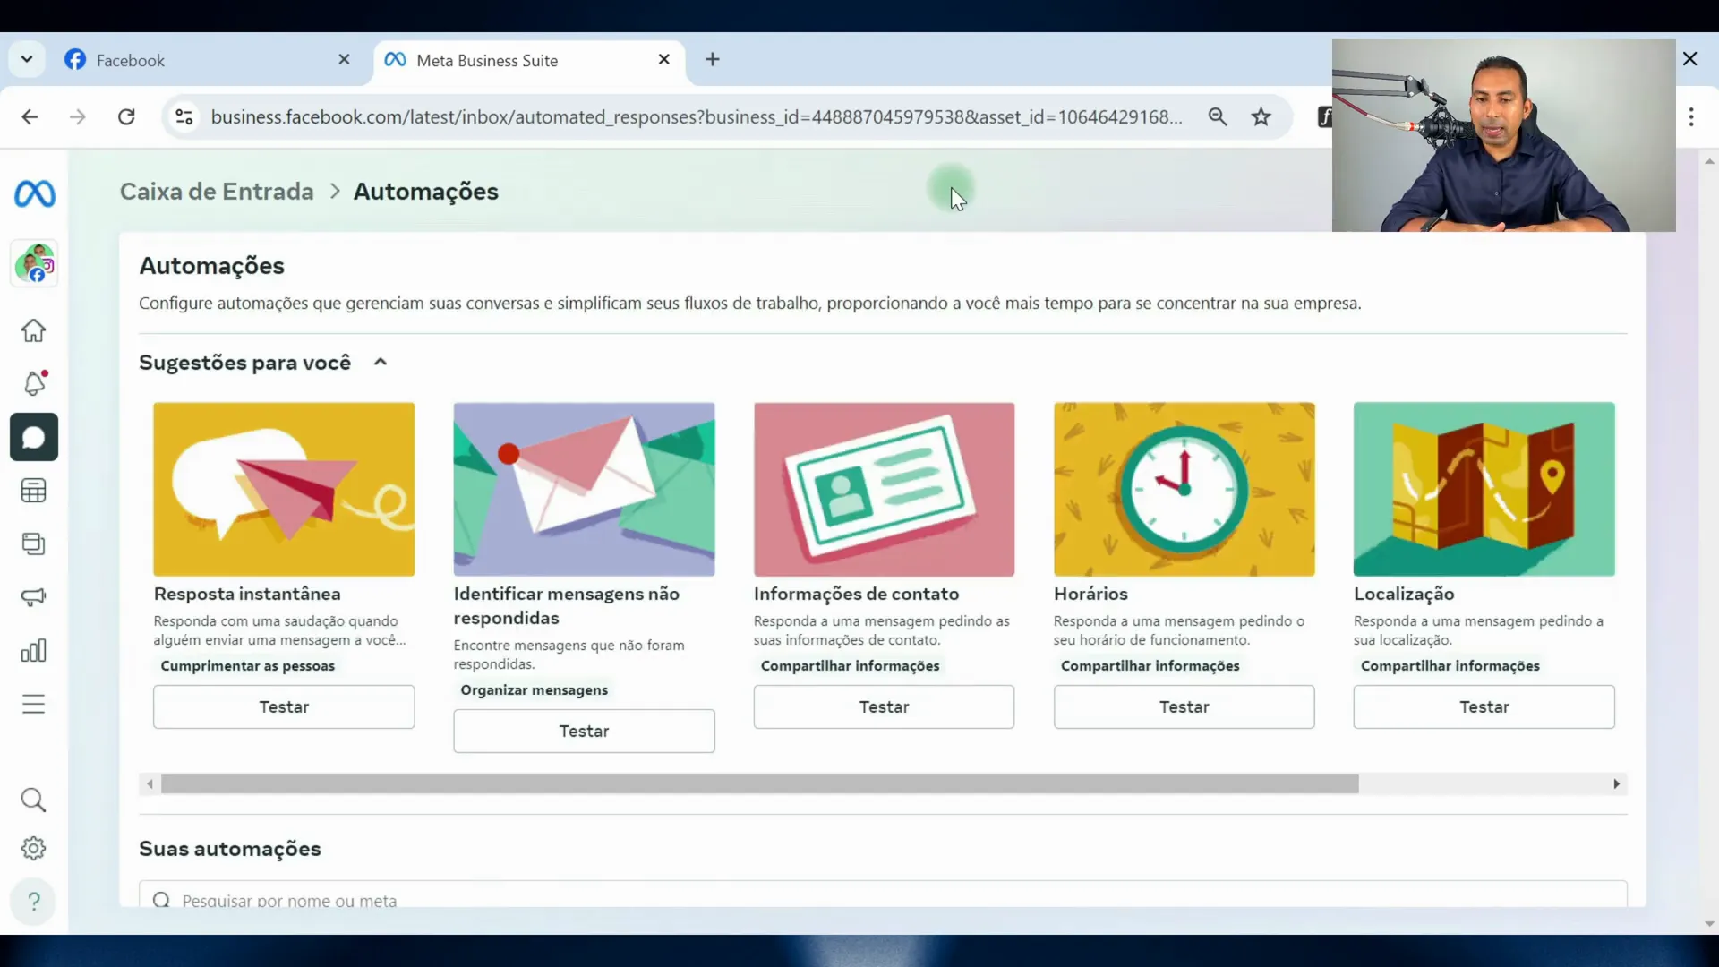
Task: Select the Meta Business Suite tab
Action: coord(528,60)
